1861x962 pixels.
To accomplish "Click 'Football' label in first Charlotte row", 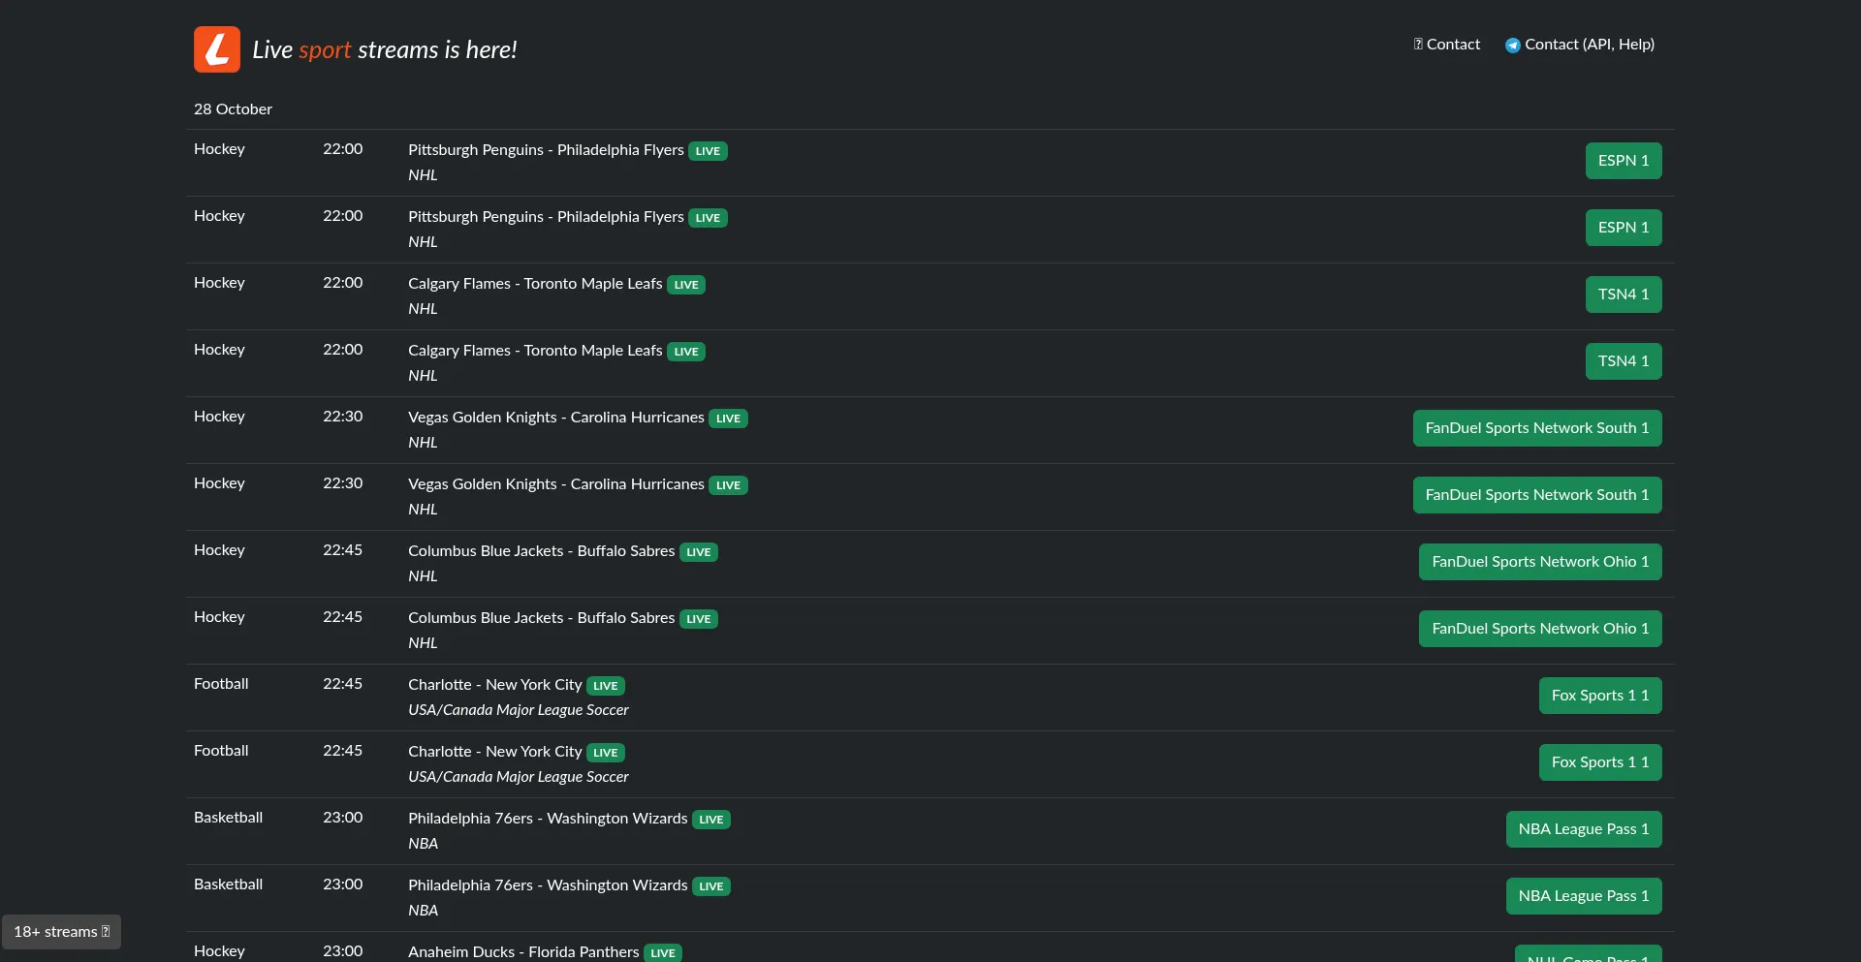I will [x=221, y=684].
